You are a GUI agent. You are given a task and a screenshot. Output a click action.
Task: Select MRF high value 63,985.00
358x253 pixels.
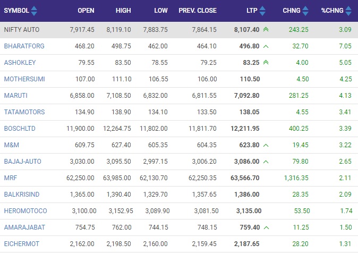pos(117,178)
